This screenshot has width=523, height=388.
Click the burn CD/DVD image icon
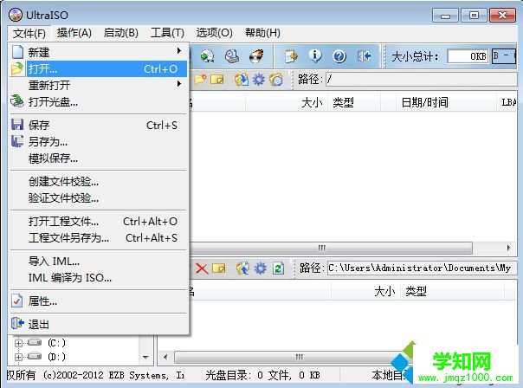tap(256, 56)
